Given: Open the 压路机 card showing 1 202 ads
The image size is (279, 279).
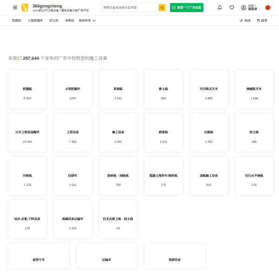Looking at the screenshot, I should pyautogui.click(x=209, y=133).
